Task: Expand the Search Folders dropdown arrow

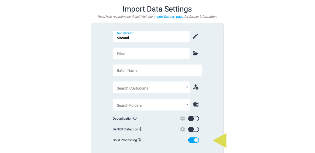Action: [x=187, y=105]
